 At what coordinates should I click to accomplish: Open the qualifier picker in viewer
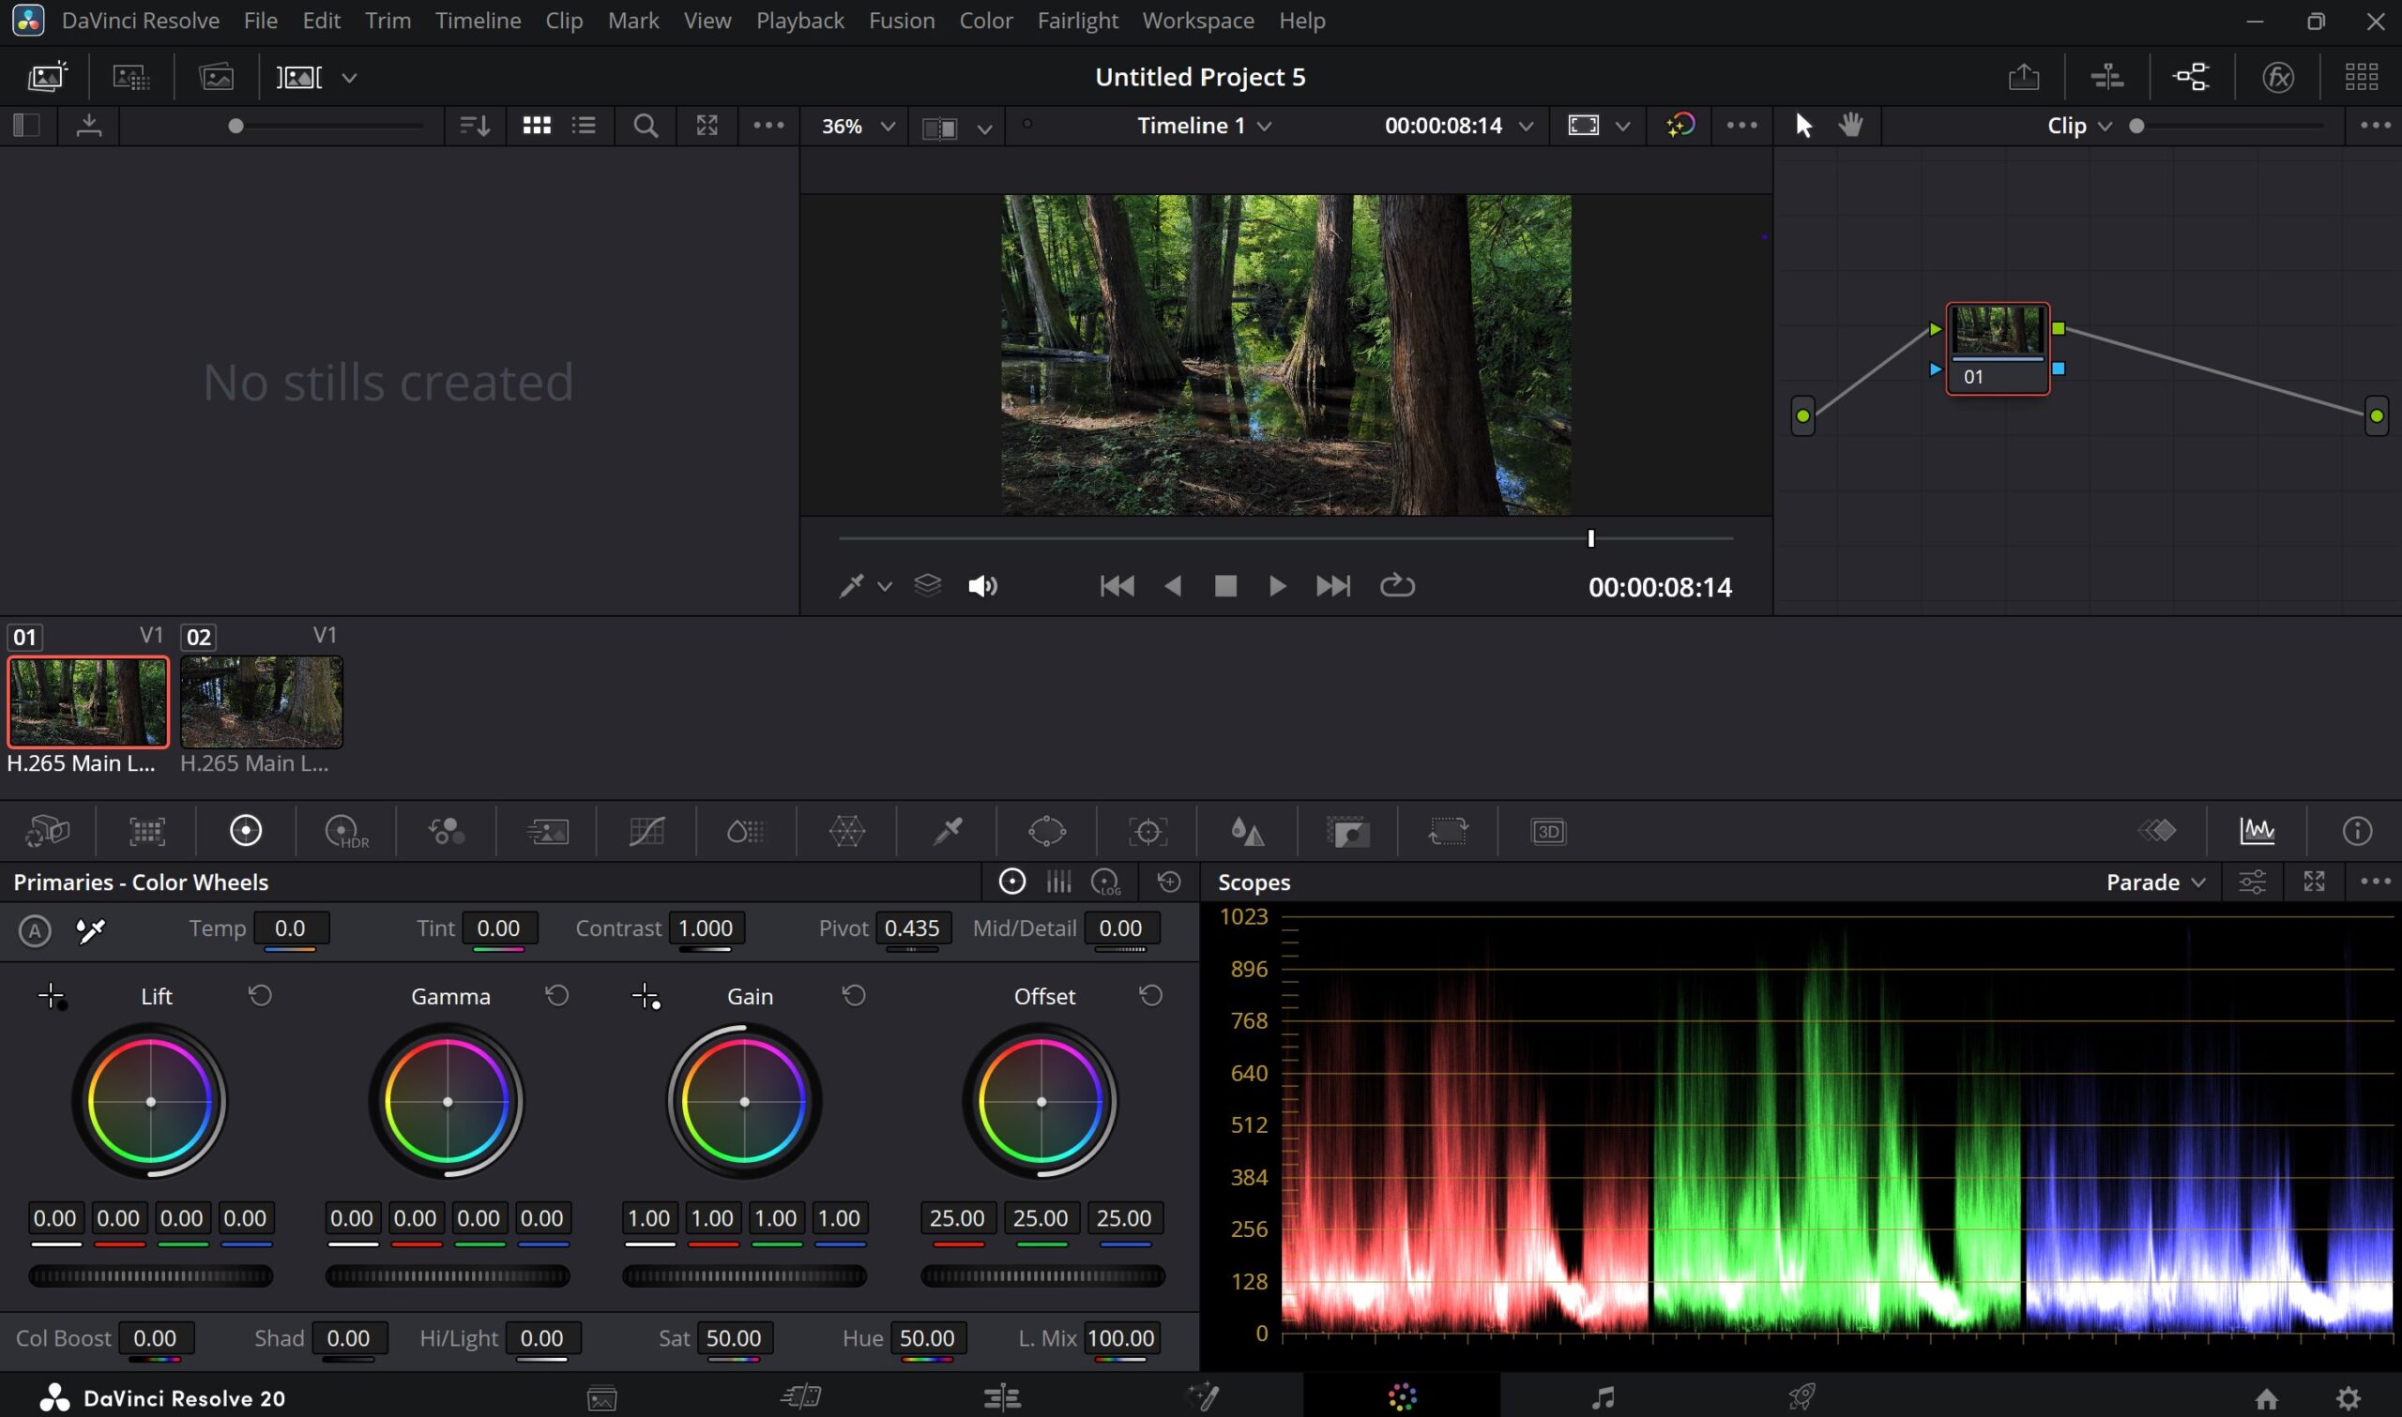[x=851, y=585]
